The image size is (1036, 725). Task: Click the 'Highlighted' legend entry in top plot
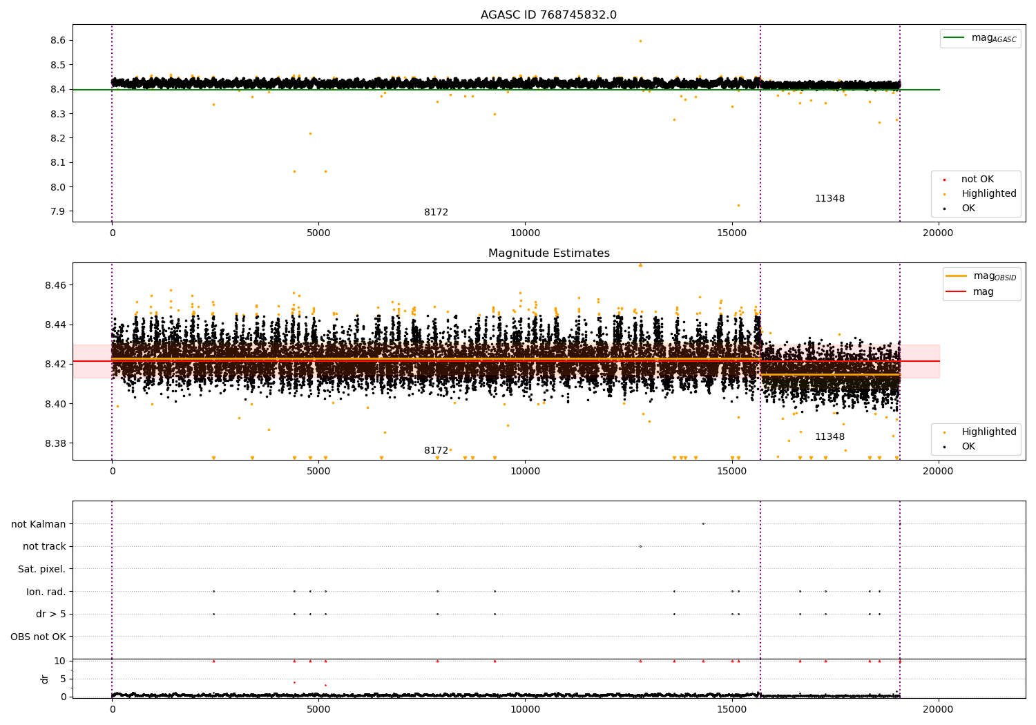[988, 194]
